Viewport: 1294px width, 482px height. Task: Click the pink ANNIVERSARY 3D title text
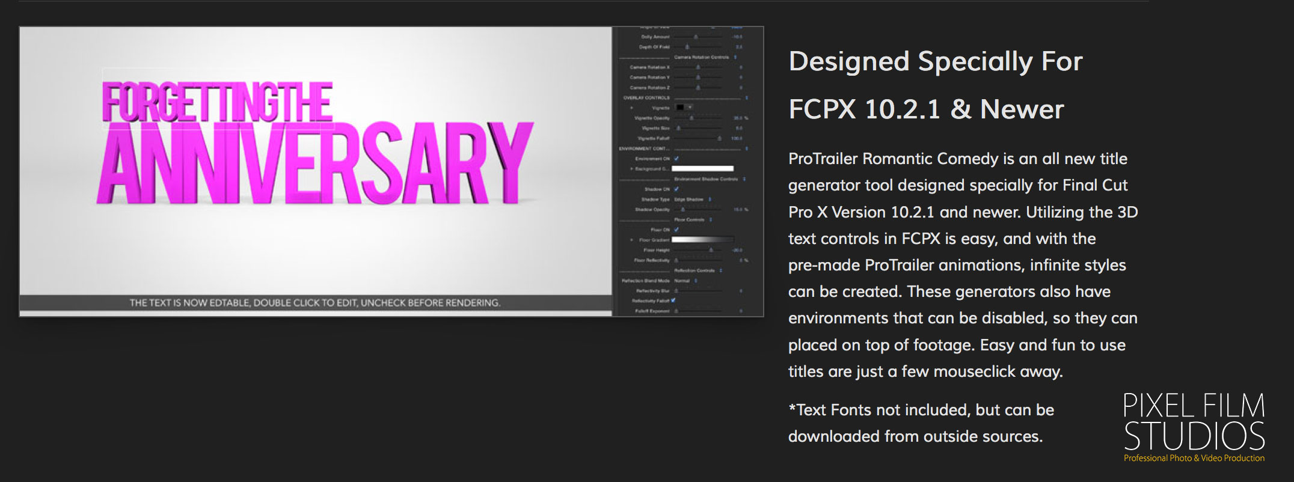click(x=315, y=162)
